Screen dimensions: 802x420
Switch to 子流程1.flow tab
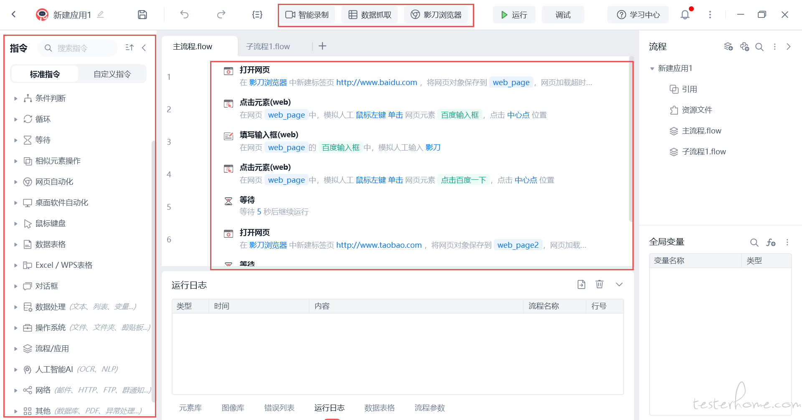tap(268, 46)
